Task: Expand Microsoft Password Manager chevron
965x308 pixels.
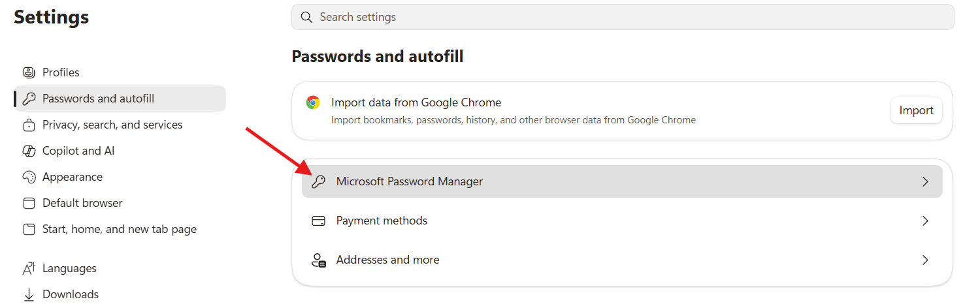Action: [925, 181]
